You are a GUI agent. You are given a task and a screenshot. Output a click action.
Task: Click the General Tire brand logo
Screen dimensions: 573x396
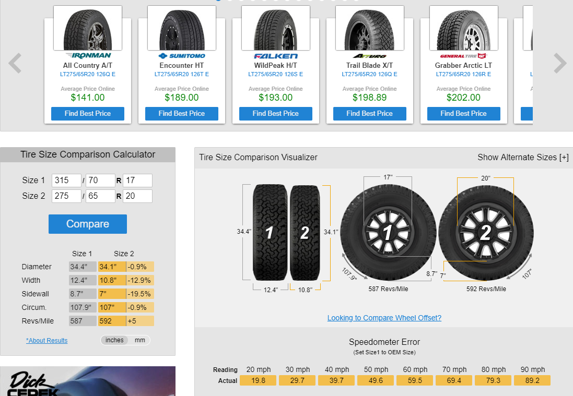click(x=463, y=56)
